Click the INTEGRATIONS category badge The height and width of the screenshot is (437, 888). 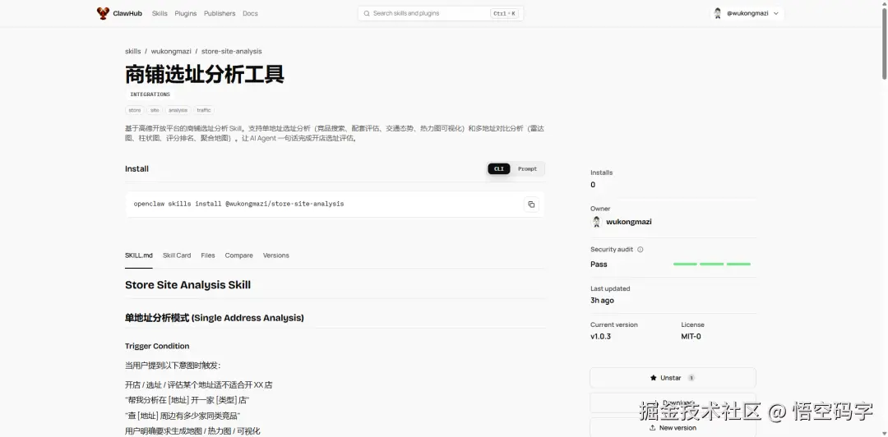150,94
